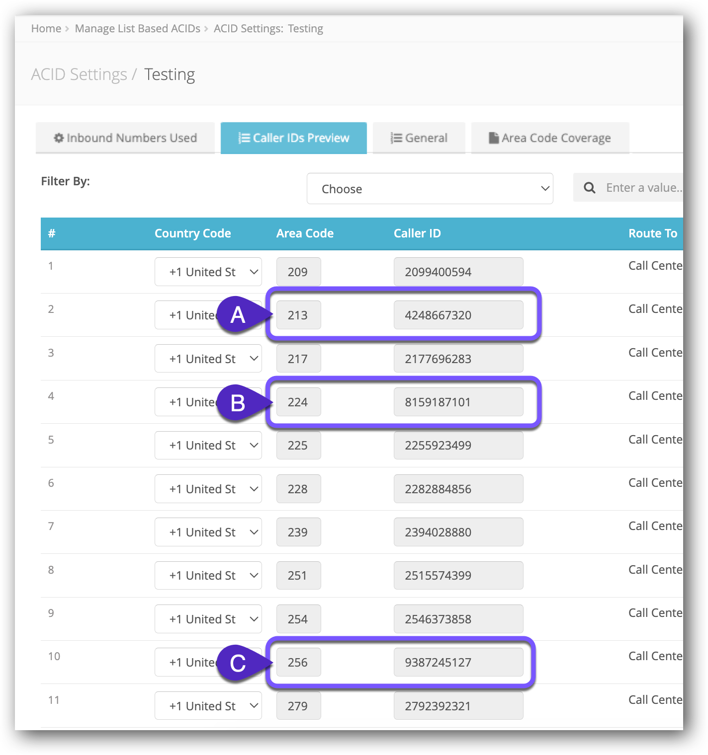This screenshot has width=708, height=755.
Task: Click the Testing page title
Action: click(x=170, y=75)
